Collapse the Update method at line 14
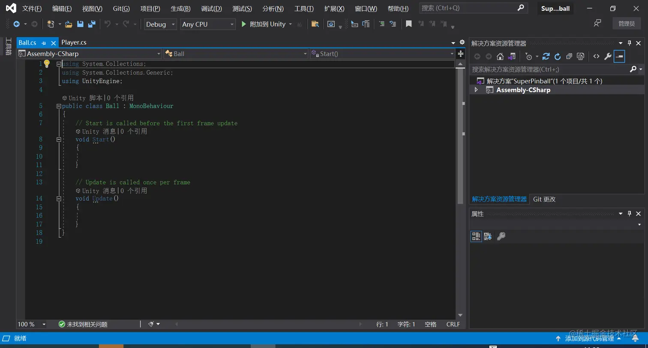The image size is (648, 348). point(59,198)
